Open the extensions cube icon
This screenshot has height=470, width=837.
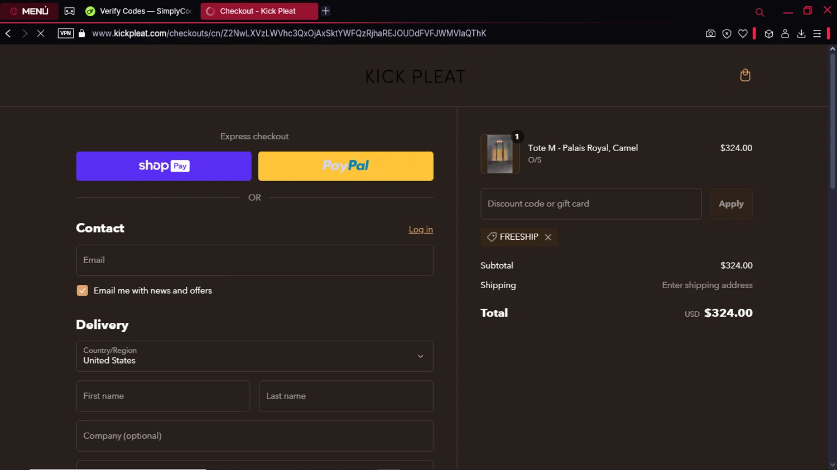[769, 34]
